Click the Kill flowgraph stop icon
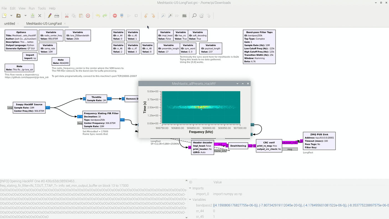389x219 pixels. [136, 16]
